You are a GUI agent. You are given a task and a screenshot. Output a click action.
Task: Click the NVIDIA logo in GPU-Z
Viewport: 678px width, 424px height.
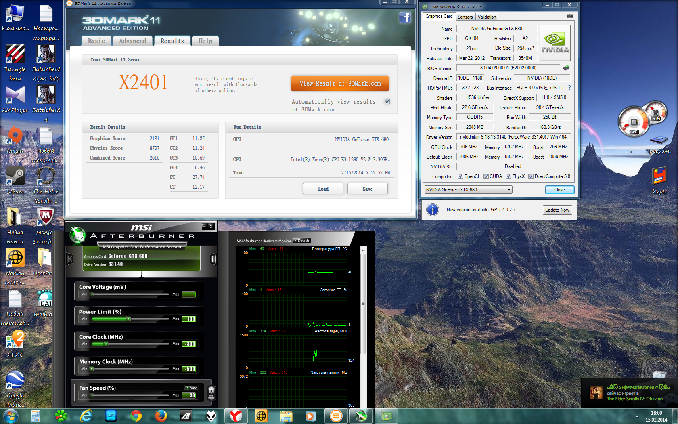point(555,43)
